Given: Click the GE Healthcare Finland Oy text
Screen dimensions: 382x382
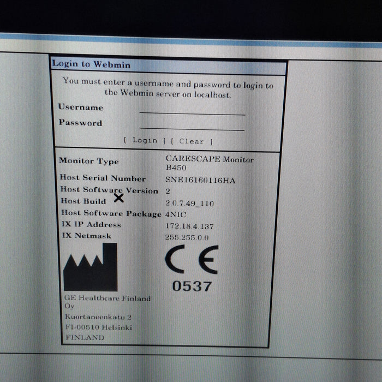Looking at the screenshot, I should point(107,302).
